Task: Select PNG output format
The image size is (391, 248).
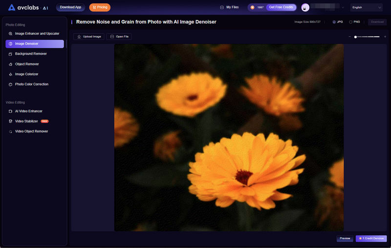Action: [351, 22]
